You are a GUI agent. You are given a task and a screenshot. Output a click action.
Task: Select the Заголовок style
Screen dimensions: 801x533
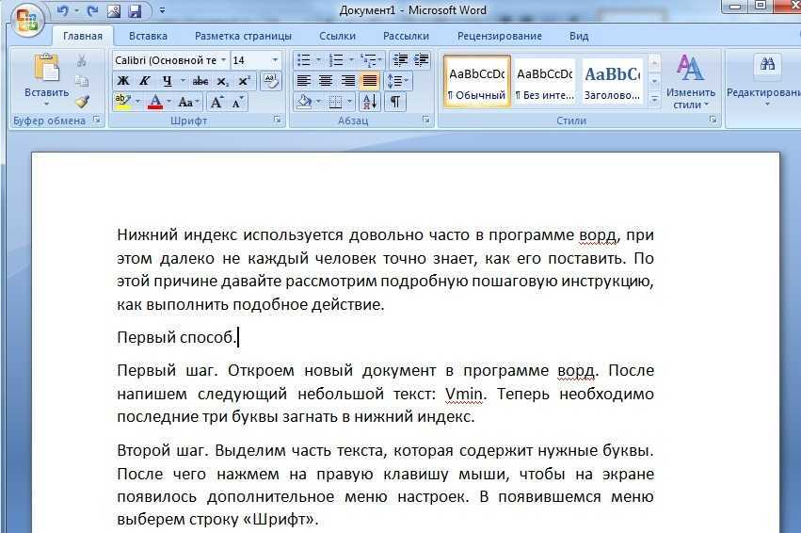point(612,81)
